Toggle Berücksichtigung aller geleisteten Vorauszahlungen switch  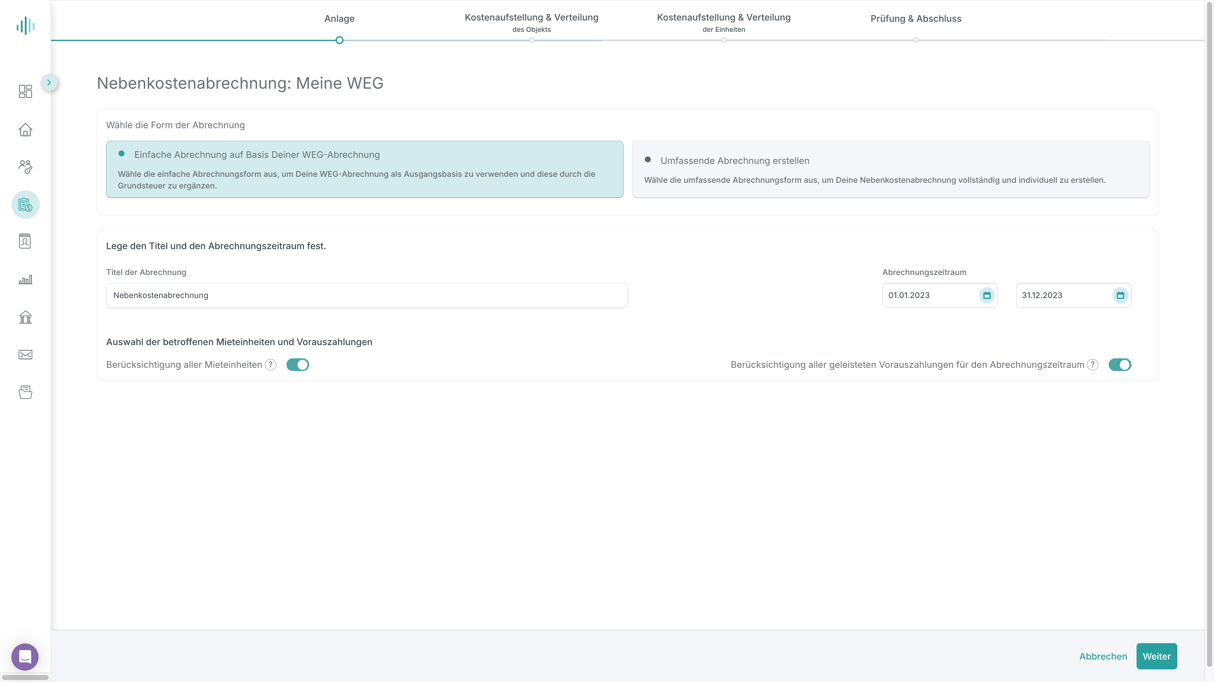click(x=1120, y=365)
